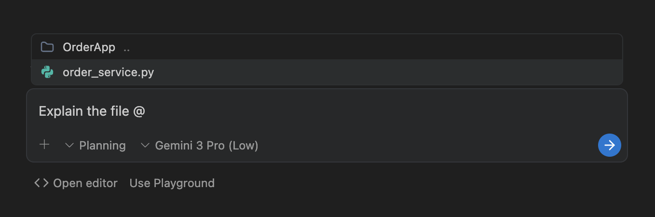
Task: Place cursor after the @ symbol in prompt
Action: (x=146, y=111)
